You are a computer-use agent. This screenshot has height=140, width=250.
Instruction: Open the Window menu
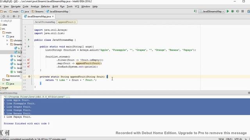pos(86,7)
